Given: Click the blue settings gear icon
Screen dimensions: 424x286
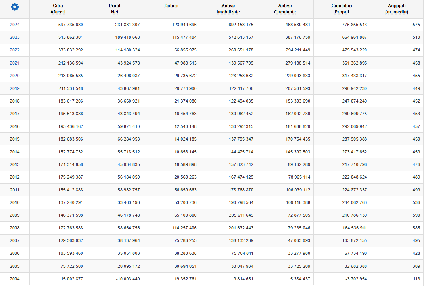Looking at the screenshot, I should (x=15, y=7).
